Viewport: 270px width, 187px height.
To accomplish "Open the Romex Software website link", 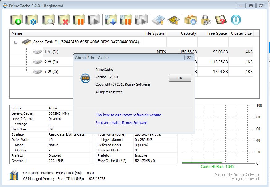I will click(x=128, y=115).
